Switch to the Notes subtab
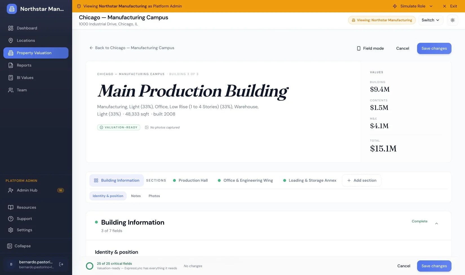 pos(136,196)
